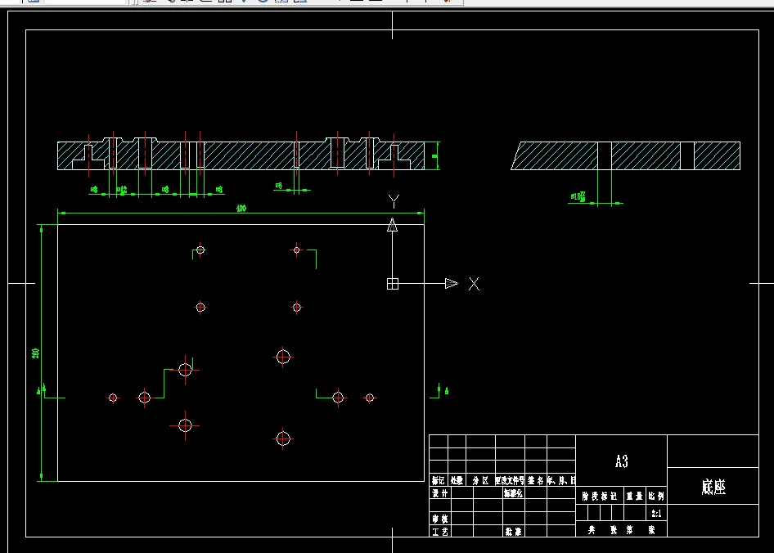Select the Ø16 dimension under right section view

(578, 196)
